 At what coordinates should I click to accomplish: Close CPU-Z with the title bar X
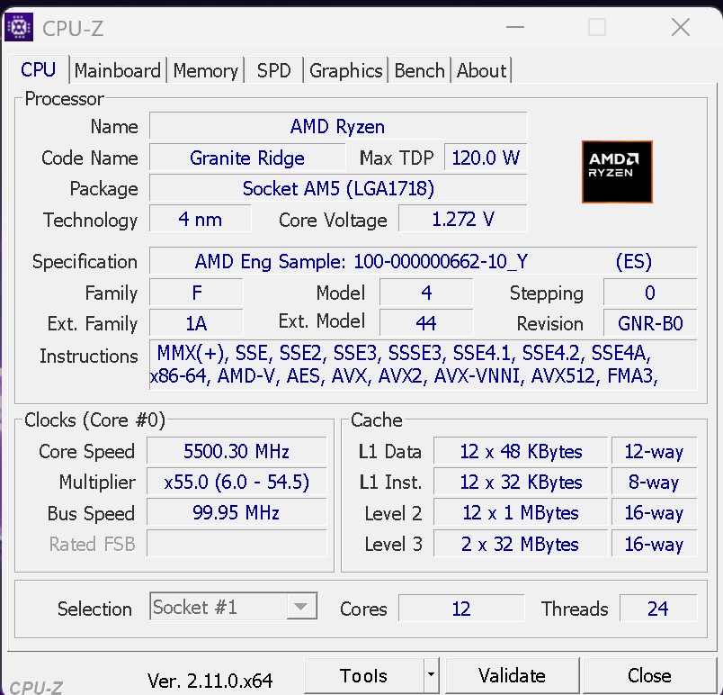[x=681, y=27]
